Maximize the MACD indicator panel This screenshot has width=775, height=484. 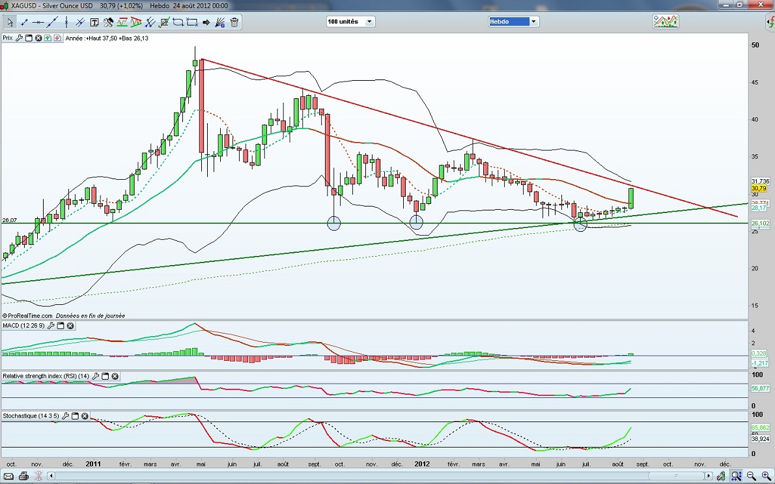[x=61, y=325]
